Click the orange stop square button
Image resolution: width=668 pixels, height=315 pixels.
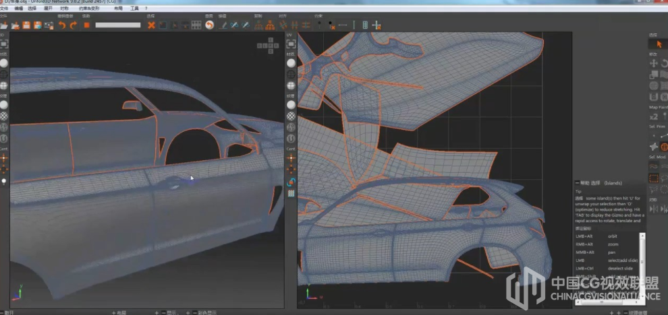point(86,26)
